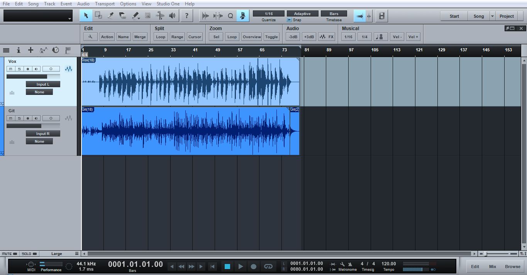Open Vox track Input L selector
The width and height of the screenshot is (527, 275).
tap(43, 84)
